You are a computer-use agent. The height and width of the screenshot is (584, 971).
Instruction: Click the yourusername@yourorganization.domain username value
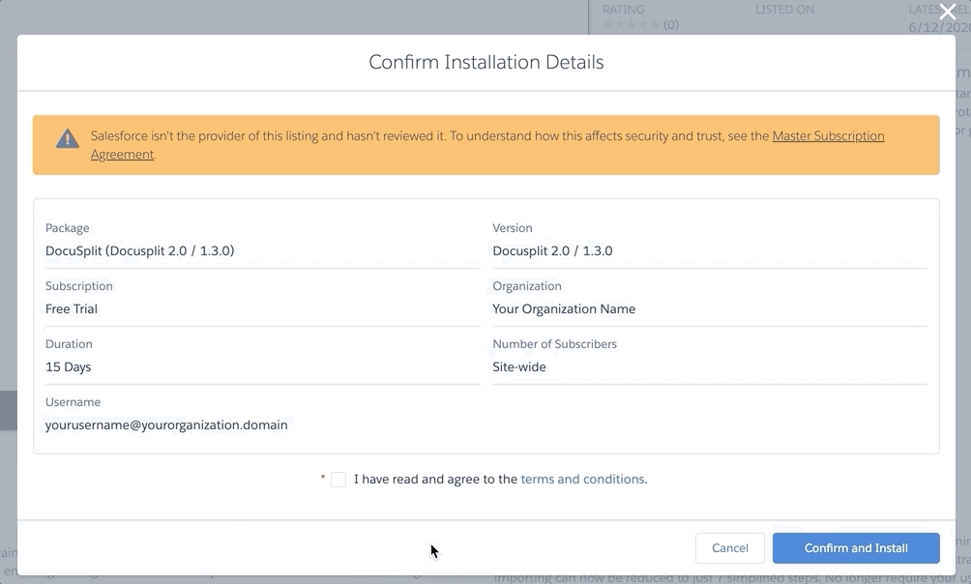pos(166,425)
